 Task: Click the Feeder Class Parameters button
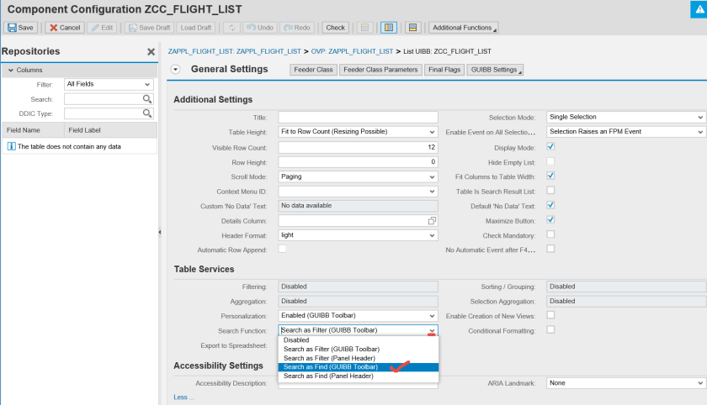(x=379, y=70)
